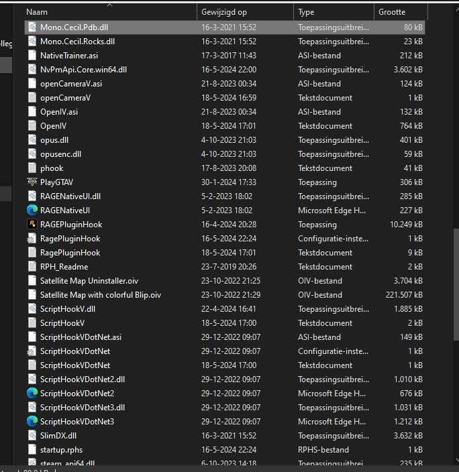The width and height of the screenshot is (459, 472).
Task: Click the date 17-3-2017 11:43
Action: click(229, 56)
